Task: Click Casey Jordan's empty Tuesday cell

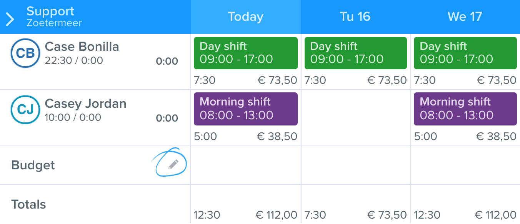Action: point(356,117)
